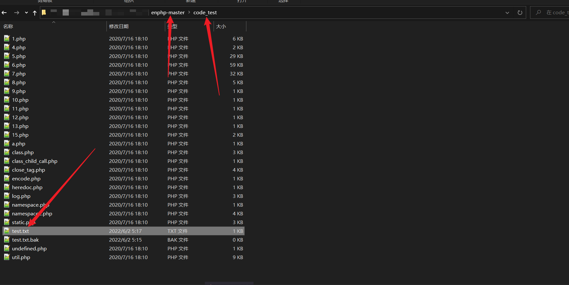The height and width of the screenshot is (285, 569).
Task: Click the enphp-master breadcrumb
Action: click(x=168, y=13)
